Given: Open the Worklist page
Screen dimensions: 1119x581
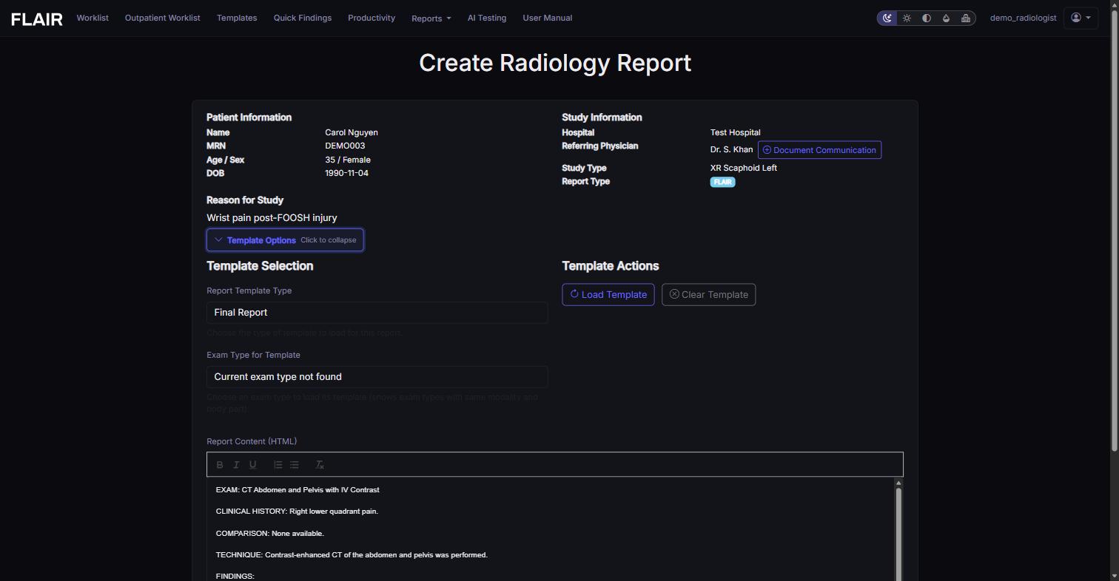Looking at the screenshot, I should coord(93,18).
